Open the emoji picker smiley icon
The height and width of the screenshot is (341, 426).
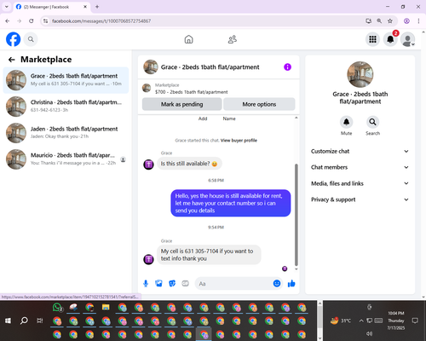pyautogui.click(x=277, y=283)
